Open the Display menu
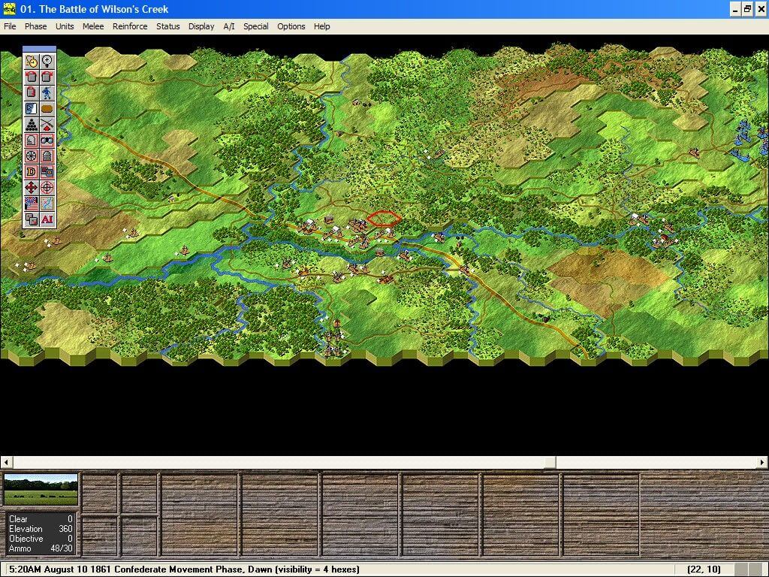The image size is (769, 577). (x=201, y=26)
